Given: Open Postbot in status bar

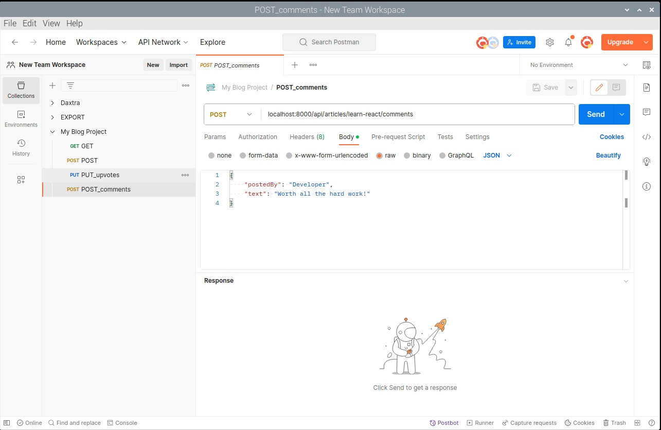Looking at the screenshot, I should (444, 423).
